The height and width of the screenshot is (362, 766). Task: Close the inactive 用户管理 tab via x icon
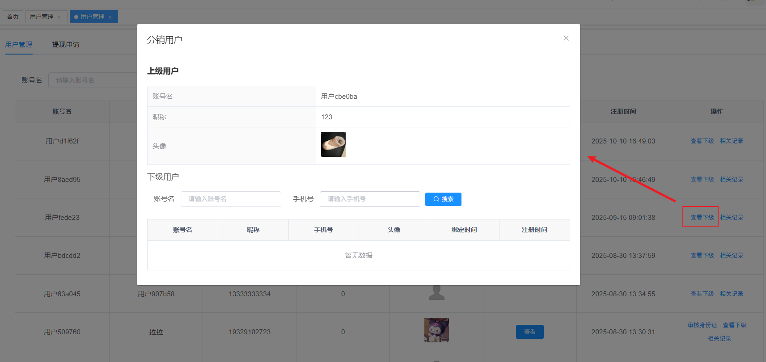59,17
